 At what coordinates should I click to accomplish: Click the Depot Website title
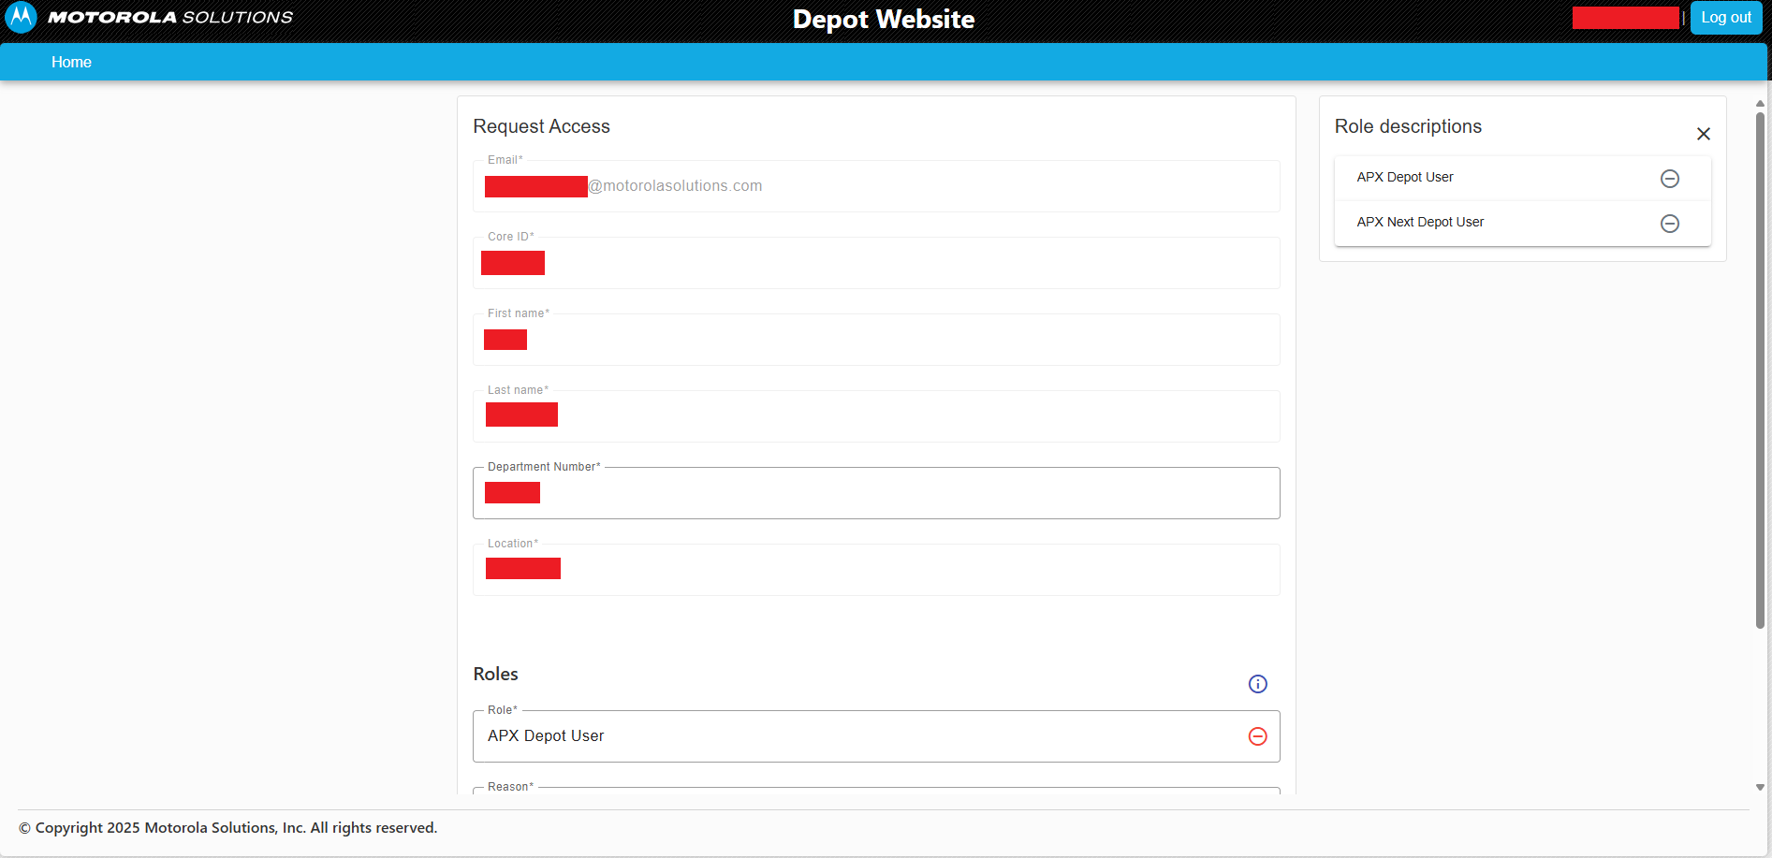coord(883,20)
